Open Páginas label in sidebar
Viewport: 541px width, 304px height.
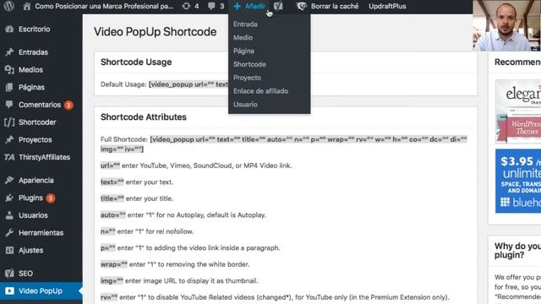(31, 87)
